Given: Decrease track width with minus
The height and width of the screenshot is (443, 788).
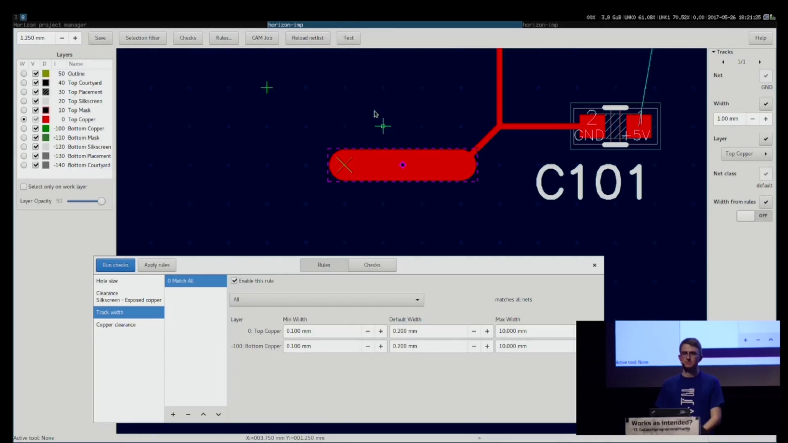Looking at the screenshot, I should pos(752,119).
